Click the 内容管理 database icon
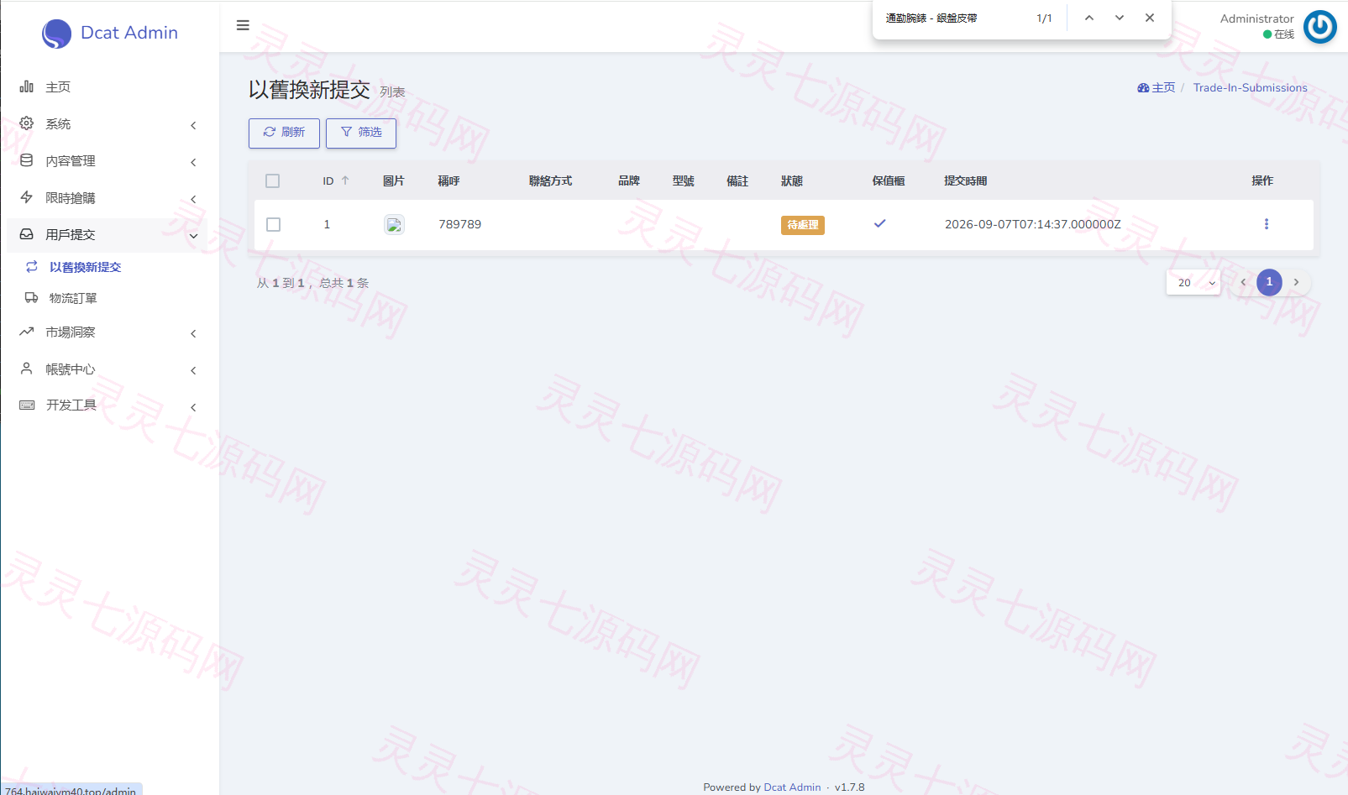This screenshot has height=795, width=1348. (27, 160)
